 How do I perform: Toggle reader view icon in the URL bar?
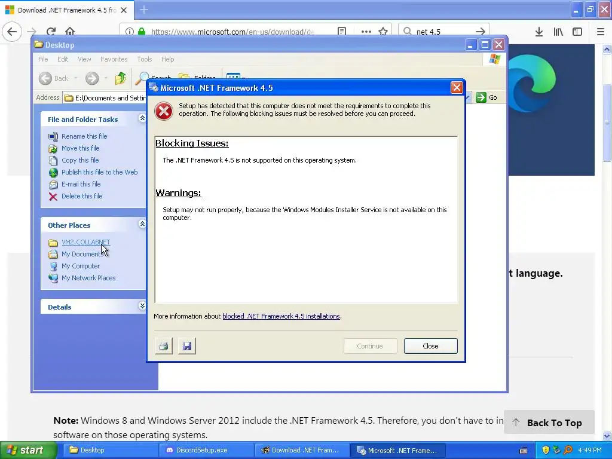[x=341, y=32]
